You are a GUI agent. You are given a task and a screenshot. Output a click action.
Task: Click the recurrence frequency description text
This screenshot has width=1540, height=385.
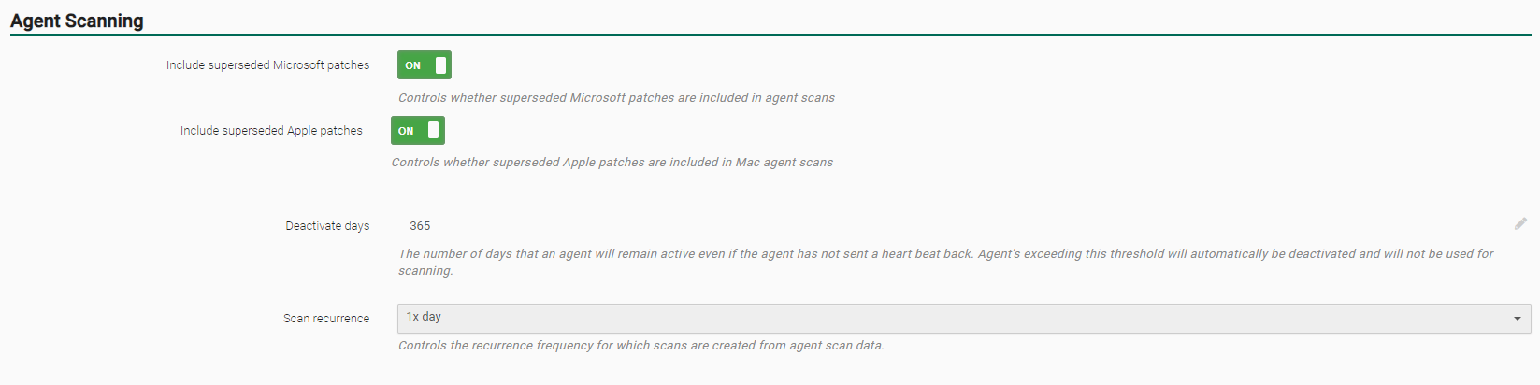click(640, 346)
